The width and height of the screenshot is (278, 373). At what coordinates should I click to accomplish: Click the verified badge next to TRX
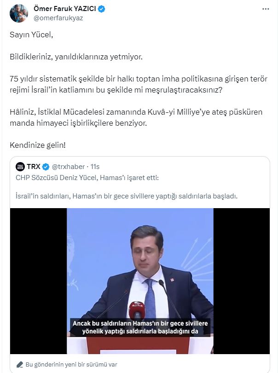[46, 166]
